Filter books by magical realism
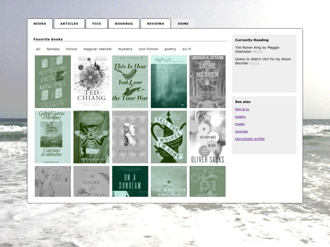 (98, 49)
